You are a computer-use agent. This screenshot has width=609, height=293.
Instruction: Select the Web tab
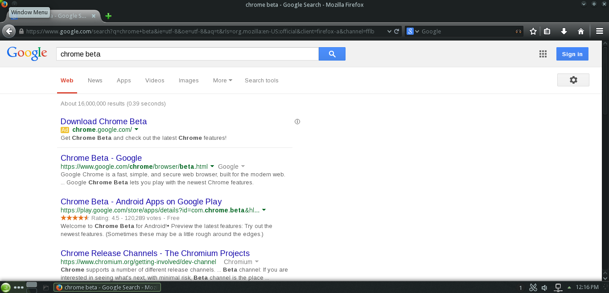point(67,81)
